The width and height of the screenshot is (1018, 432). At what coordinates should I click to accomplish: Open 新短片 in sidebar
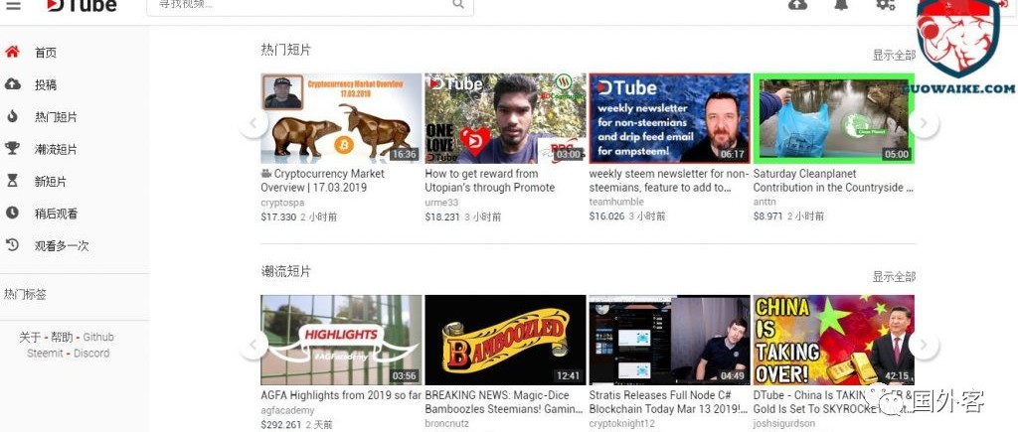tap(51, 182)
